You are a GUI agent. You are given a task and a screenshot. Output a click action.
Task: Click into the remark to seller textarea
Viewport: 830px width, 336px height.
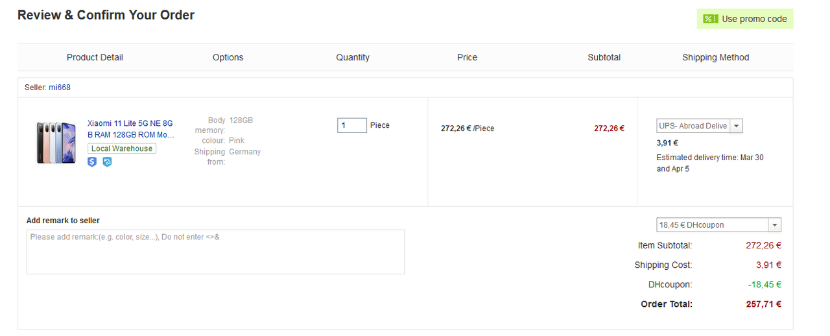coord(215,252)
